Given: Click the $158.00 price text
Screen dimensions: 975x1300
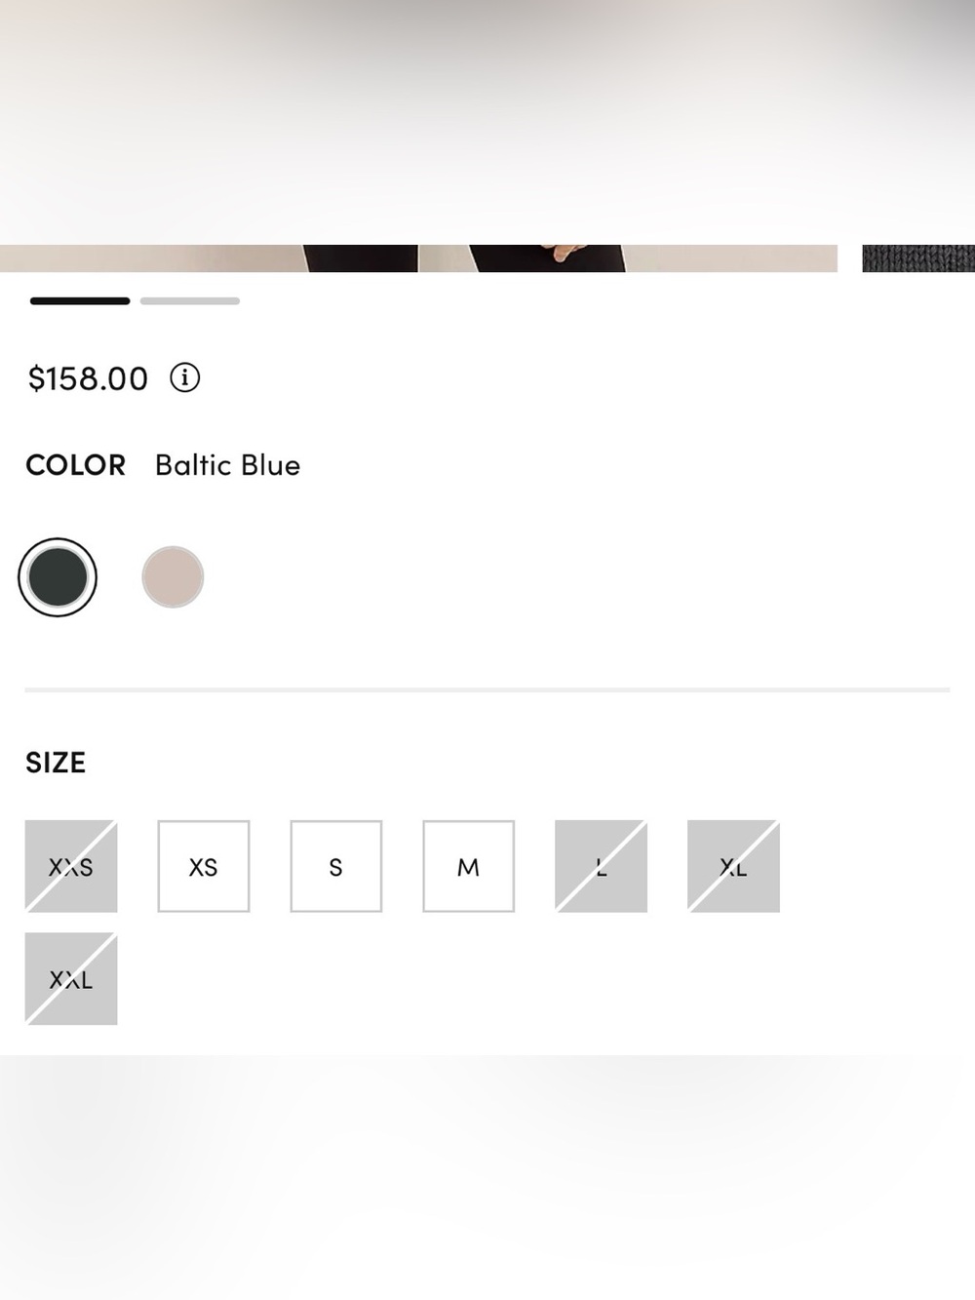Looking at the screenshot, I should tap(88, 378).
